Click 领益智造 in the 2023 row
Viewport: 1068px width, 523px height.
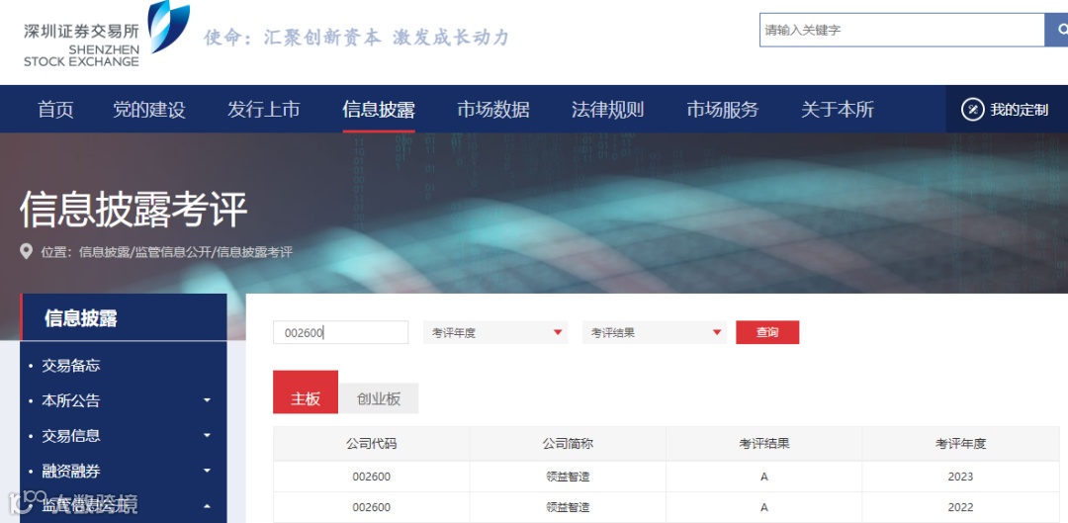point(568,477)
